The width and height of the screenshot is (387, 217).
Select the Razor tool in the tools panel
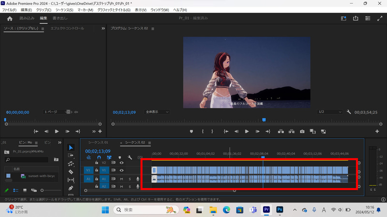pyautogui.click(x=71, y=171)
